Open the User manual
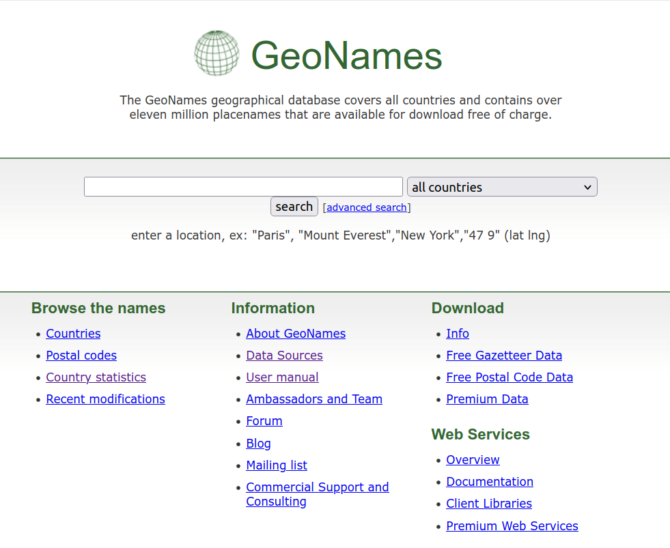The height and width of the screenshot is (548, 670). (x=282, y=377)
